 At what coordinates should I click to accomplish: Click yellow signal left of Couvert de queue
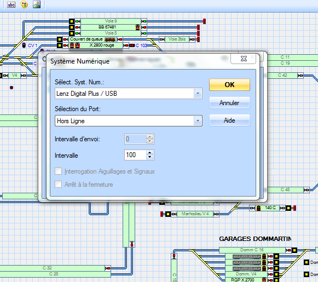click(x=60, y=39)
